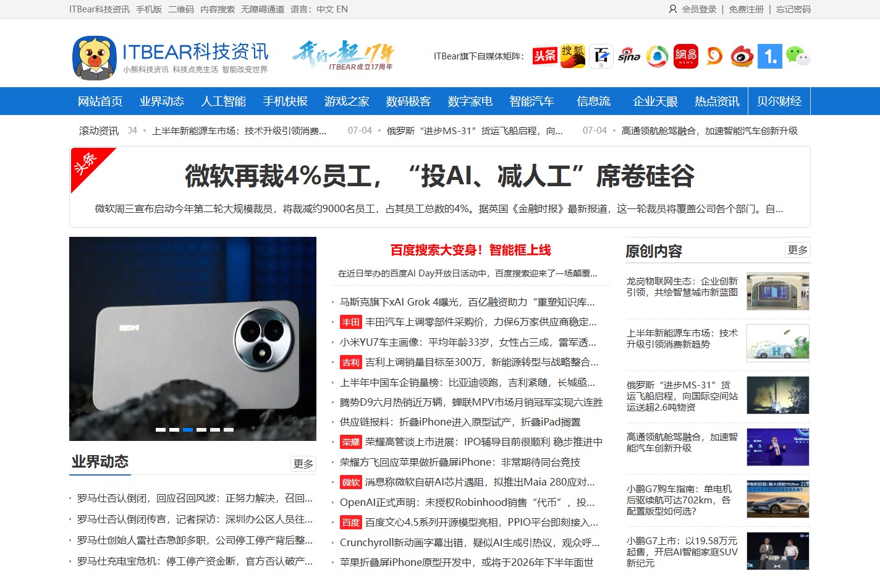Screen dimensions: 880x577
Task: Open the Microsoft layoffs headline
Action: pos(440,176)
